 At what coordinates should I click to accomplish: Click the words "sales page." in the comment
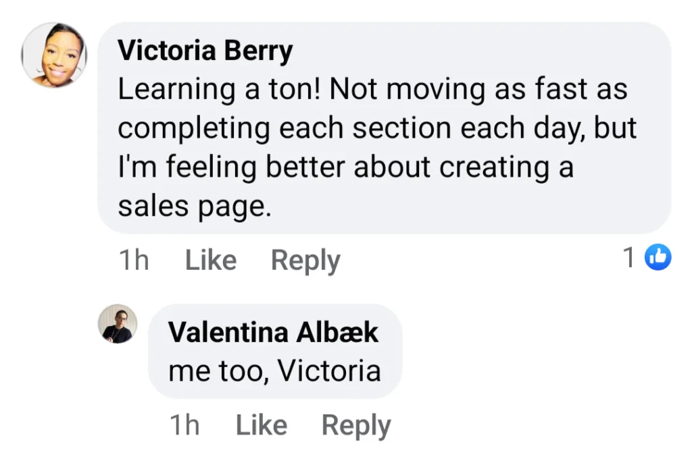coord(194,207)
